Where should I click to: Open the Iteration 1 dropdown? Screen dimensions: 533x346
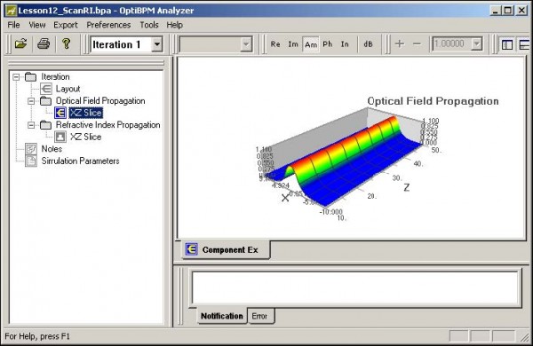click(x=157, y=44)
